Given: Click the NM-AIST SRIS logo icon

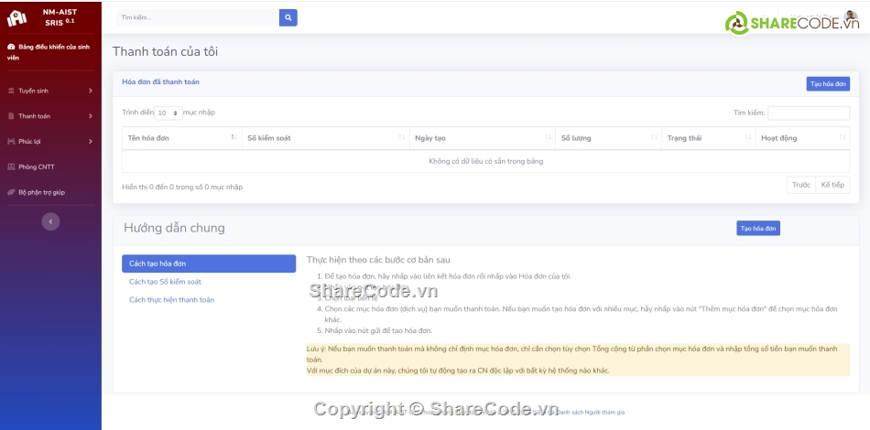Looking at the screenshot, I should pyautogui.click(x=17, y=17).
